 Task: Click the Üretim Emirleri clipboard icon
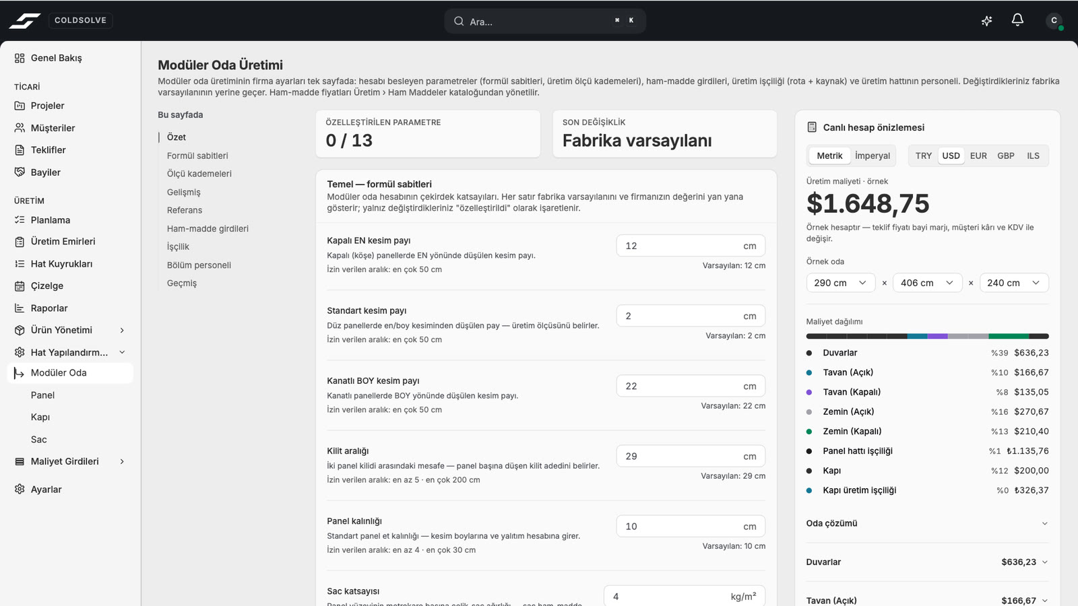point(20,242)
